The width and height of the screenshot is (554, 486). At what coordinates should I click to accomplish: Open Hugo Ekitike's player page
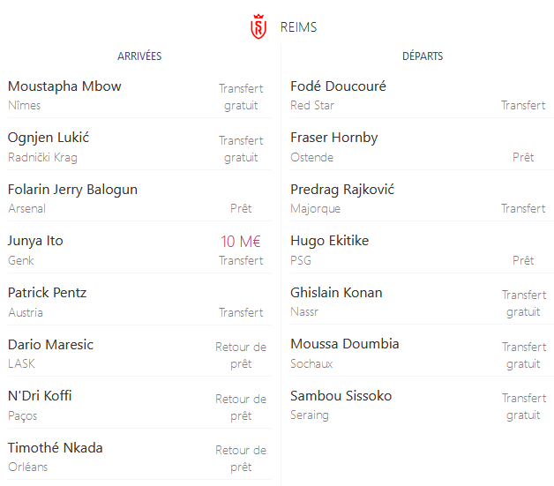click(329, 241)
